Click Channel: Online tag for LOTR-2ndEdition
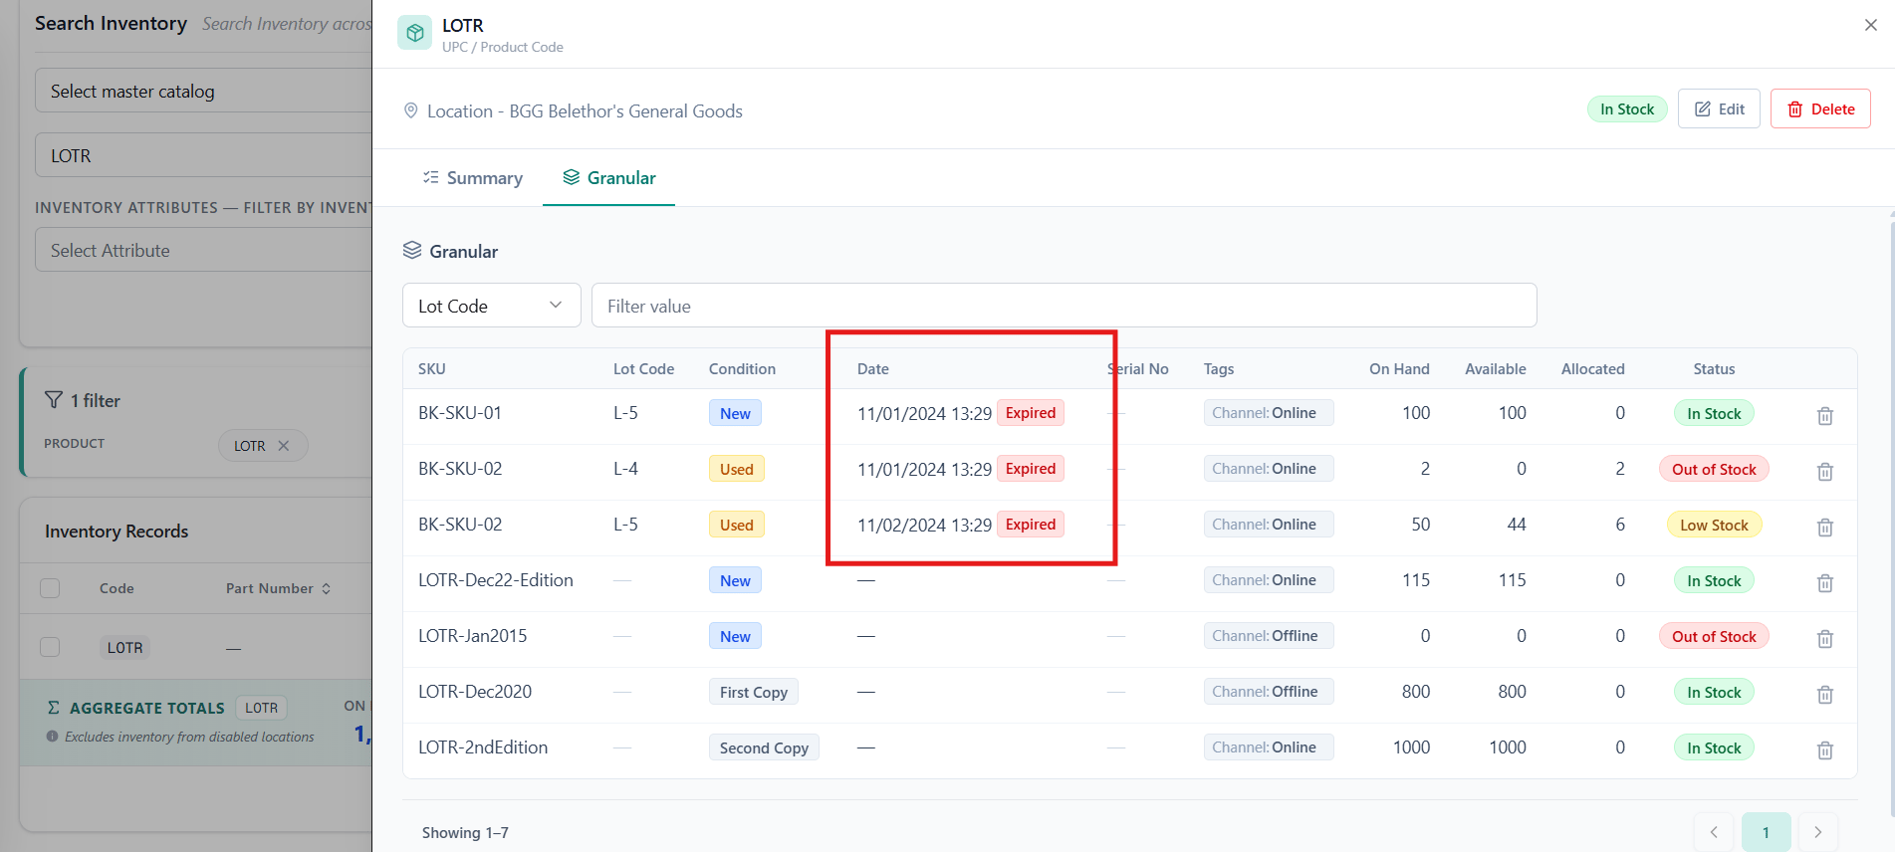The image size is (1895, 852). coord(1268,747)
